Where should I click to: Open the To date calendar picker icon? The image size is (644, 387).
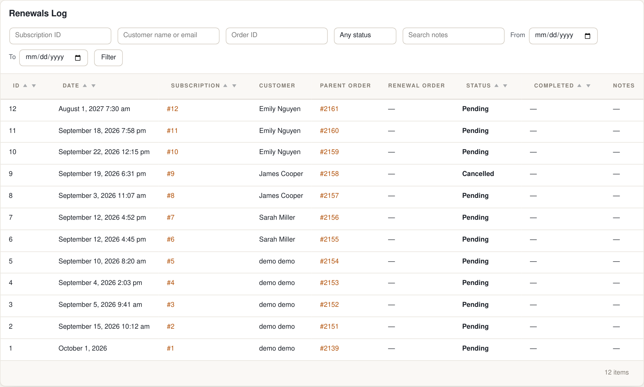coord(78,58)
